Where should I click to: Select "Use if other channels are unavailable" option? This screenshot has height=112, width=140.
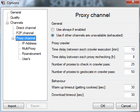click(x=53, y=35)
